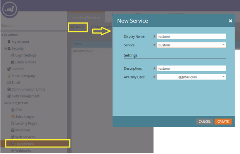
Task: Select Login Settings in the tree
Action: point(26,55)
